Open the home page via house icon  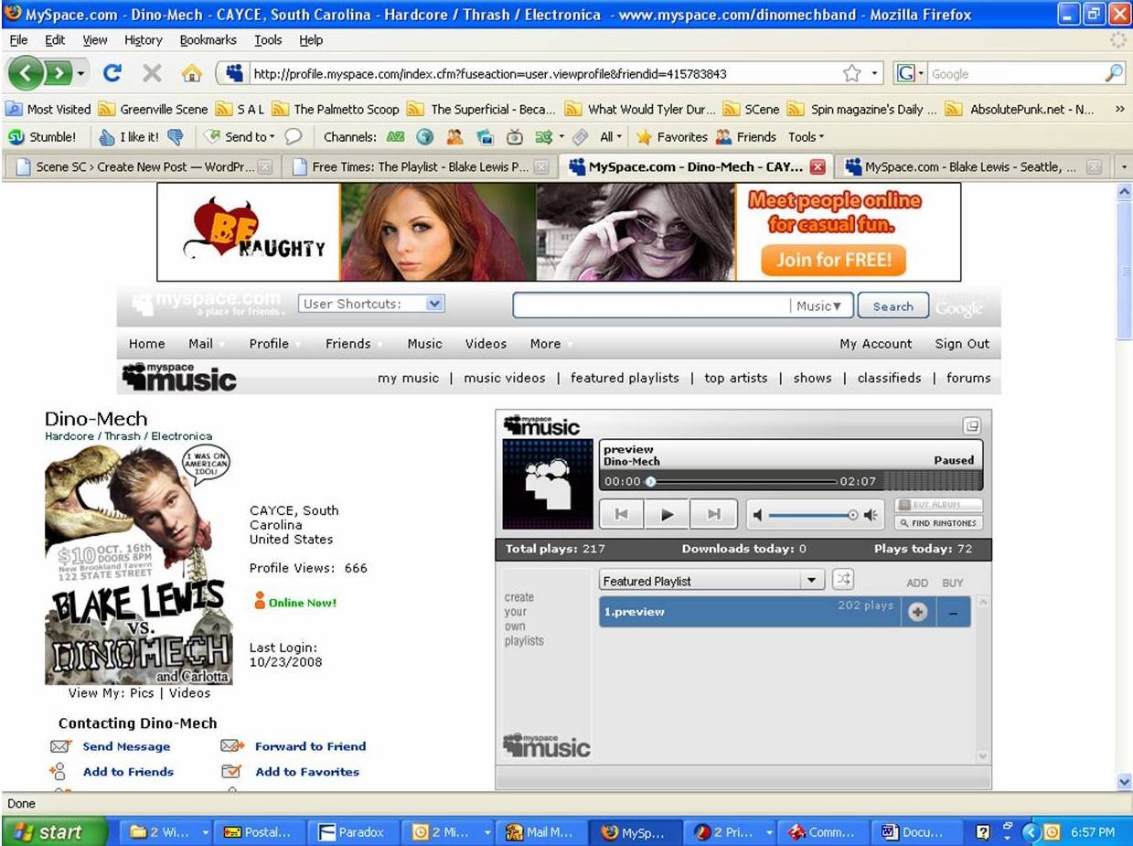(191, 73)
